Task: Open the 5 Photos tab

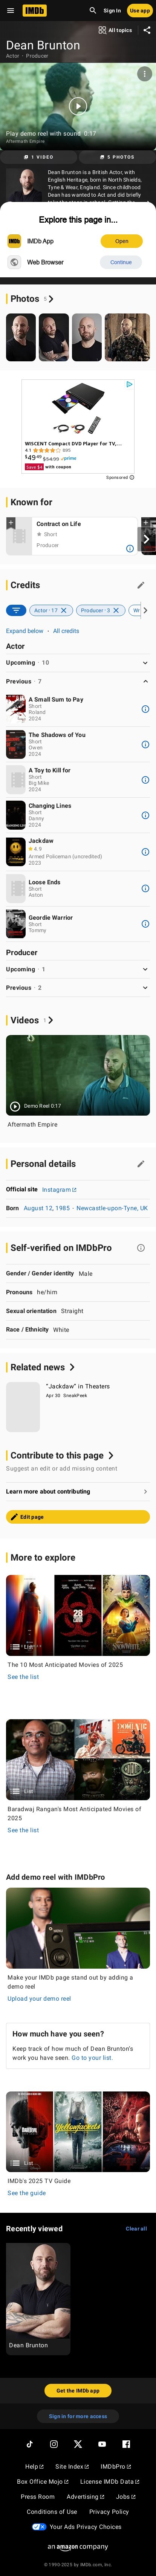Action: 117,157
